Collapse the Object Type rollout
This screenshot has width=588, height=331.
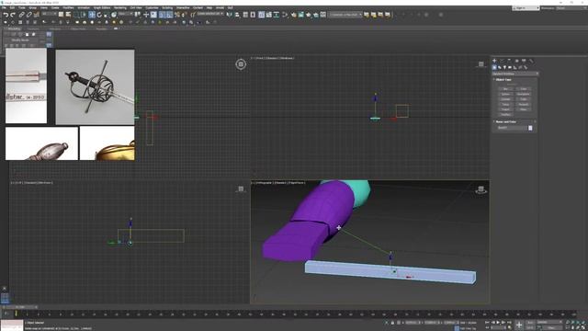pos(503,80)
